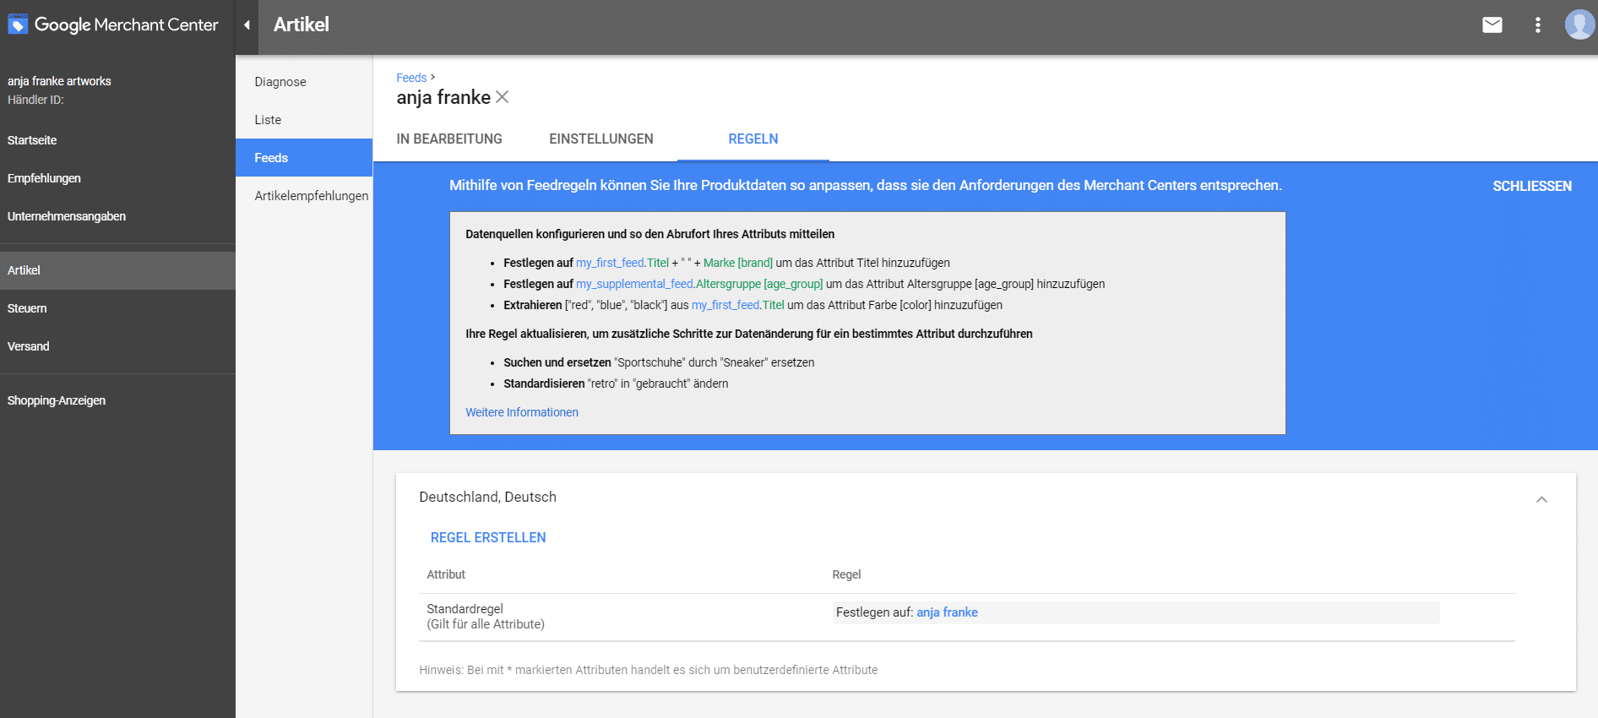Image resolution: width=1598 pixels, height=718 pixels.
Task: Select the REGELN tab
Action: tap(753, 139)
